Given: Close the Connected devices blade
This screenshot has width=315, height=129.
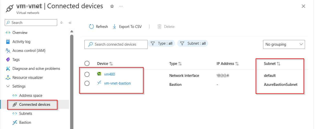Looking at the screenshot, I should coord(304,6).
